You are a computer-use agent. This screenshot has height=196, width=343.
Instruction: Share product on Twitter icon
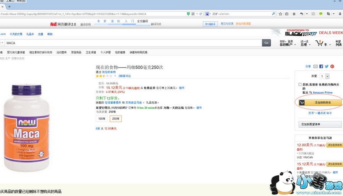click(327, 66)
